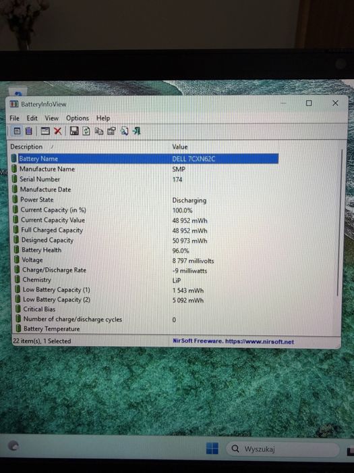
Task: Open the NirSoft Freeware website link
Action: click(233, 341)
